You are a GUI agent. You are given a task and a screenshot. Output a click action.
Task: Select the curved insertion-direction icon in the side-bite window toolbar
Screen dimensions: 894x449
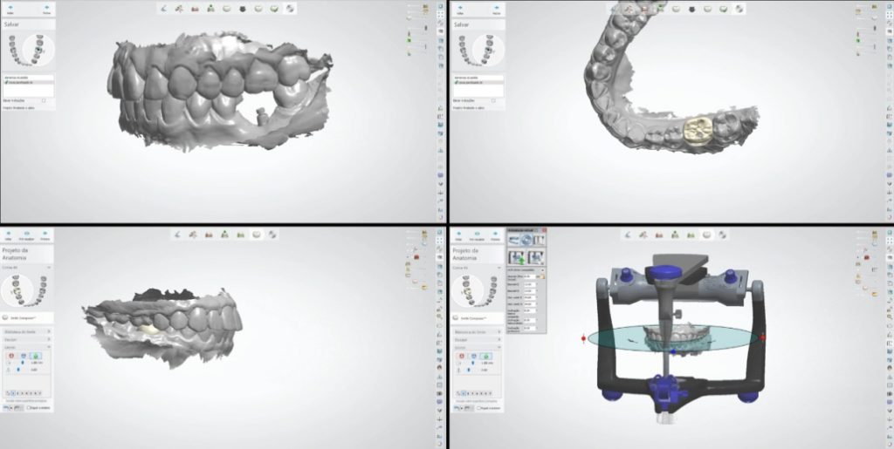click(164, 9)
